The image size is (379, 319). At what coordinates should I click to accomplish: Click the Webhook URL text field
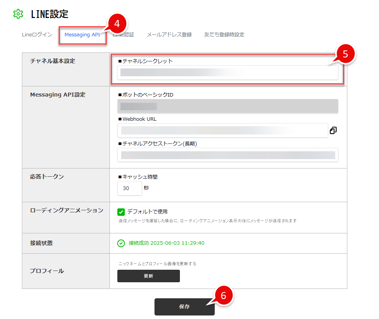click(x=222, y=131)
